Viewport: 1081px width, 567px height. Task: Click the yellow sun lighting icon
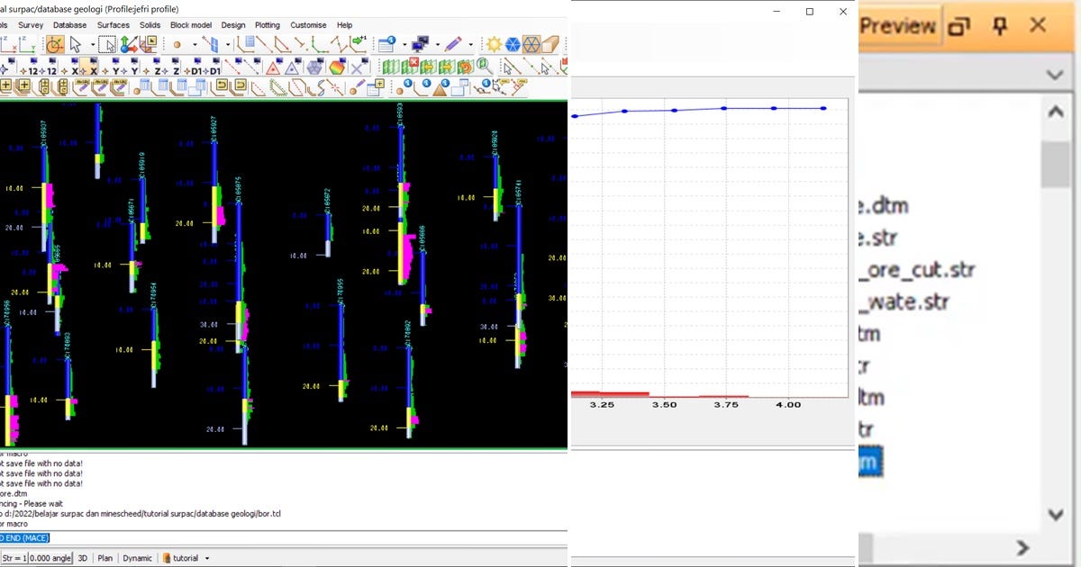pos(494,44)
